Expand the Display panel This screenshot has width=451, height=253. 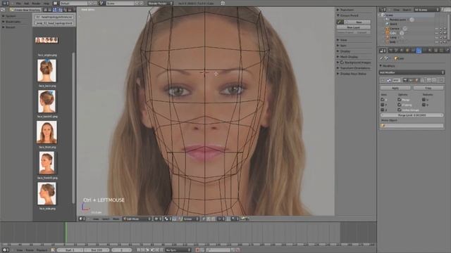tap(345, 51)
